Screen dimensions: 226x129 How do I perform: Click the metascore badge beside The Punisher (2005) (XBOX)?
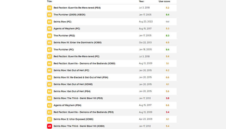coord(49,15)
